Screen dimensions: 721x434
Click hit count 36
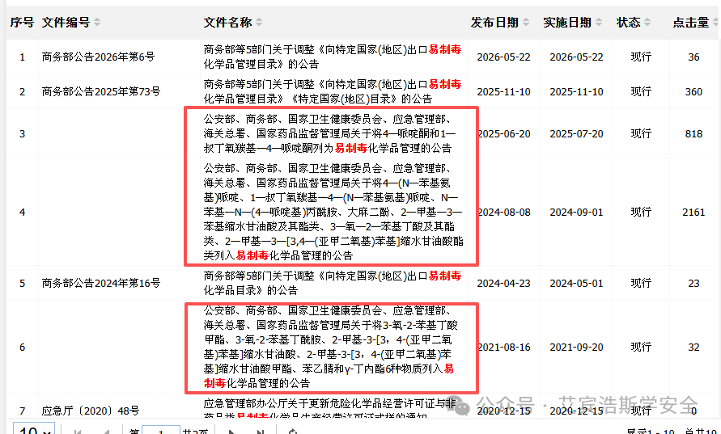click(693, 57)
